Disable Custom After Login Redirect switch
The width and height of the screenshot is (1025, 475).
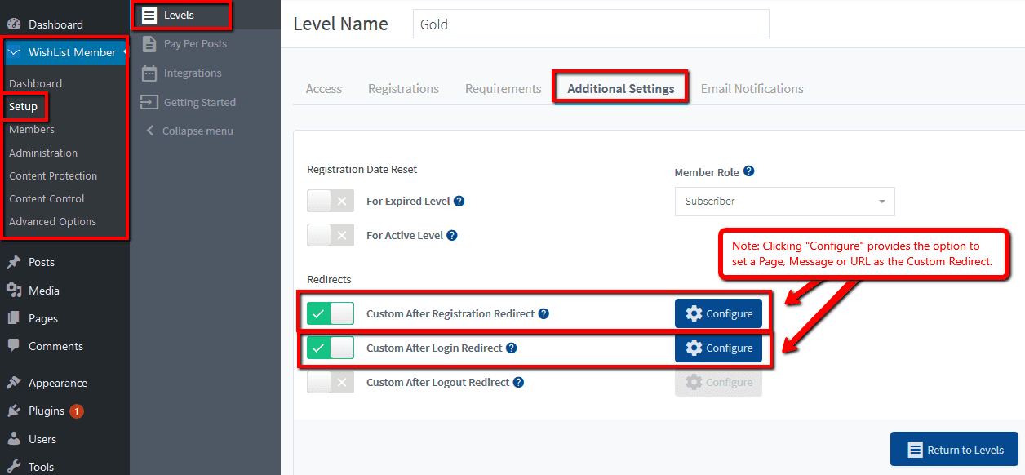click(331, 348)
